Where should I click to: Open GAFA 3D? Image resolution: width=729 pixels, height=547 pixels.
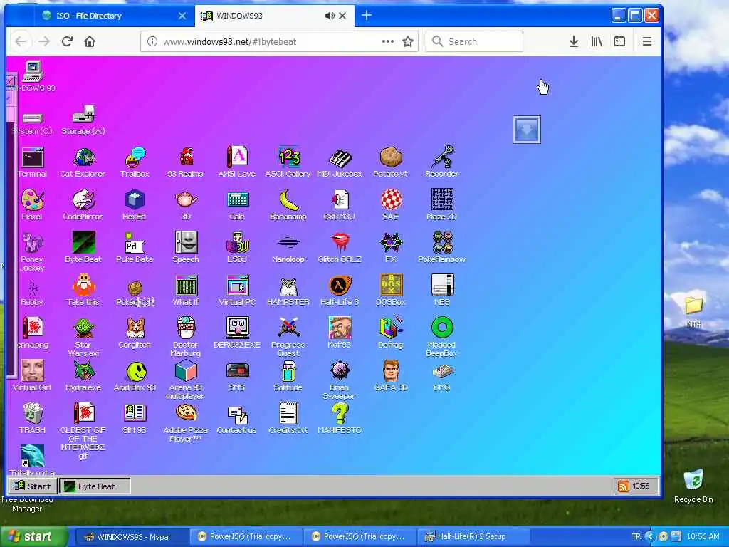[x=391, y=375]
